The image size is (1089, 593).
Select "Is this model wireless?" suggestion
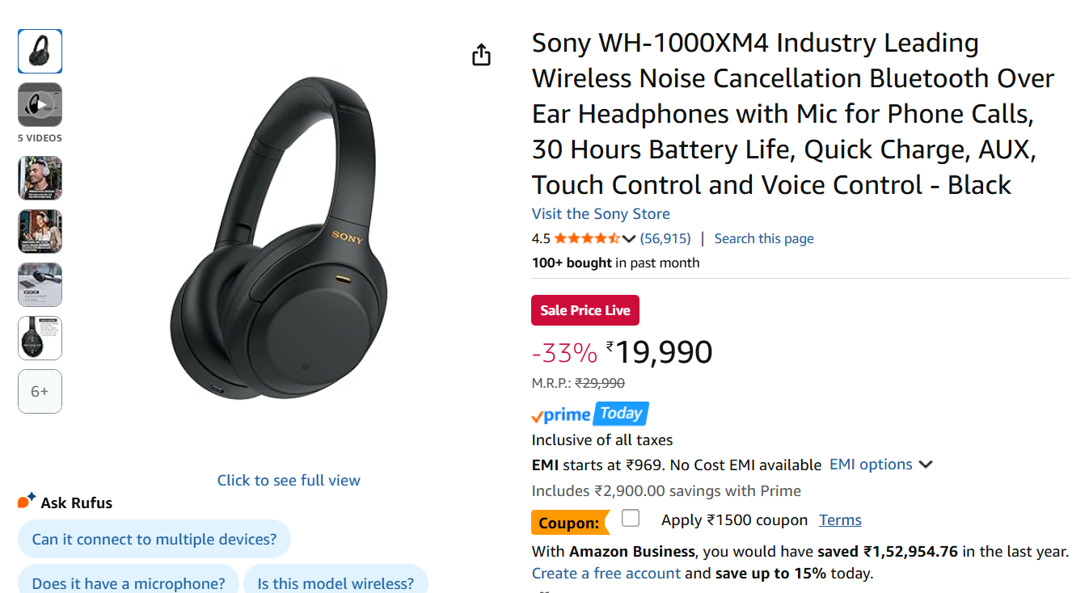pyautogui.click(x=336, y=582)
